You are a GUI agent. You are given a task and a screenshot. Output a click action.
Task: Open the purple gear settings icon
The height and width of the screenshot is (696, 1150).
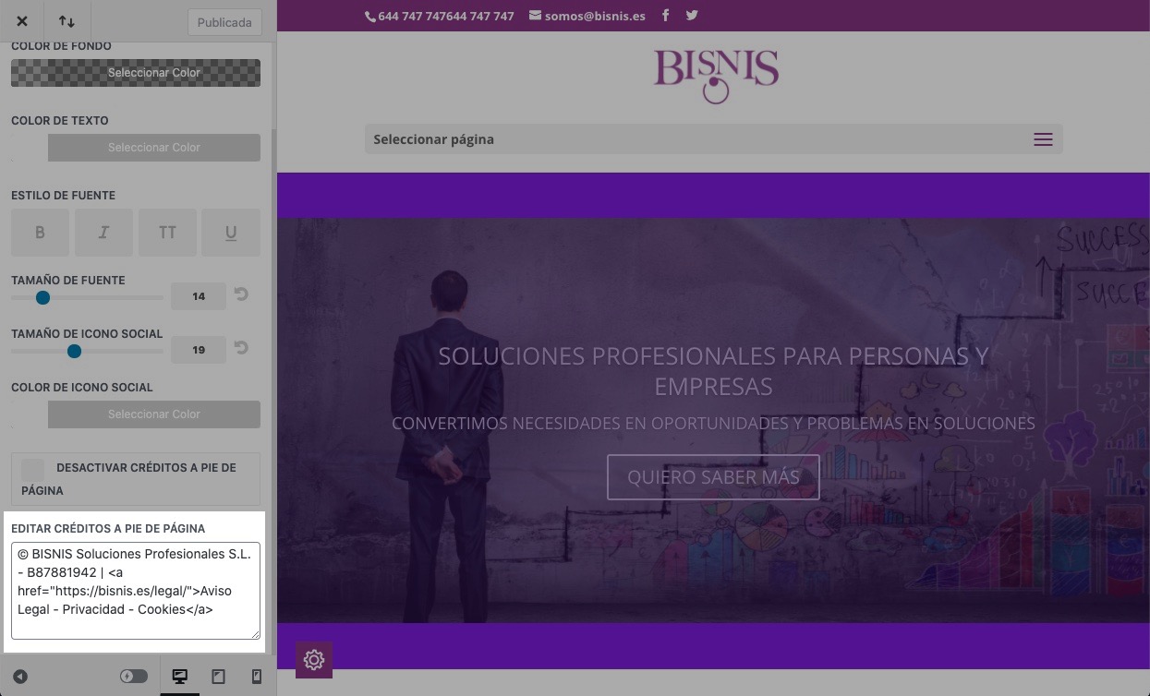(x=314, y=660)
